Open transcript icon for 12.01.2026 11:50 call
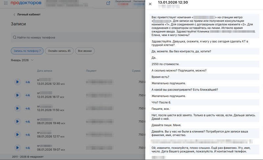The image size is (263, 160). click(x=28, y=108)
